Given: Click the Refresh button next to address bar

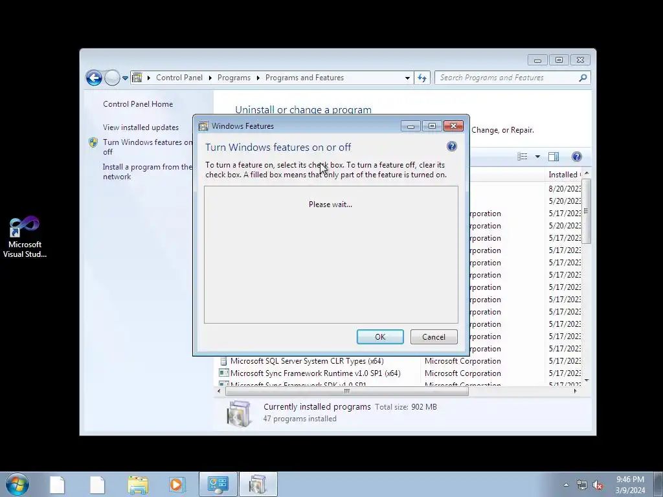Looking at the screenshot, I should [422, 78].
